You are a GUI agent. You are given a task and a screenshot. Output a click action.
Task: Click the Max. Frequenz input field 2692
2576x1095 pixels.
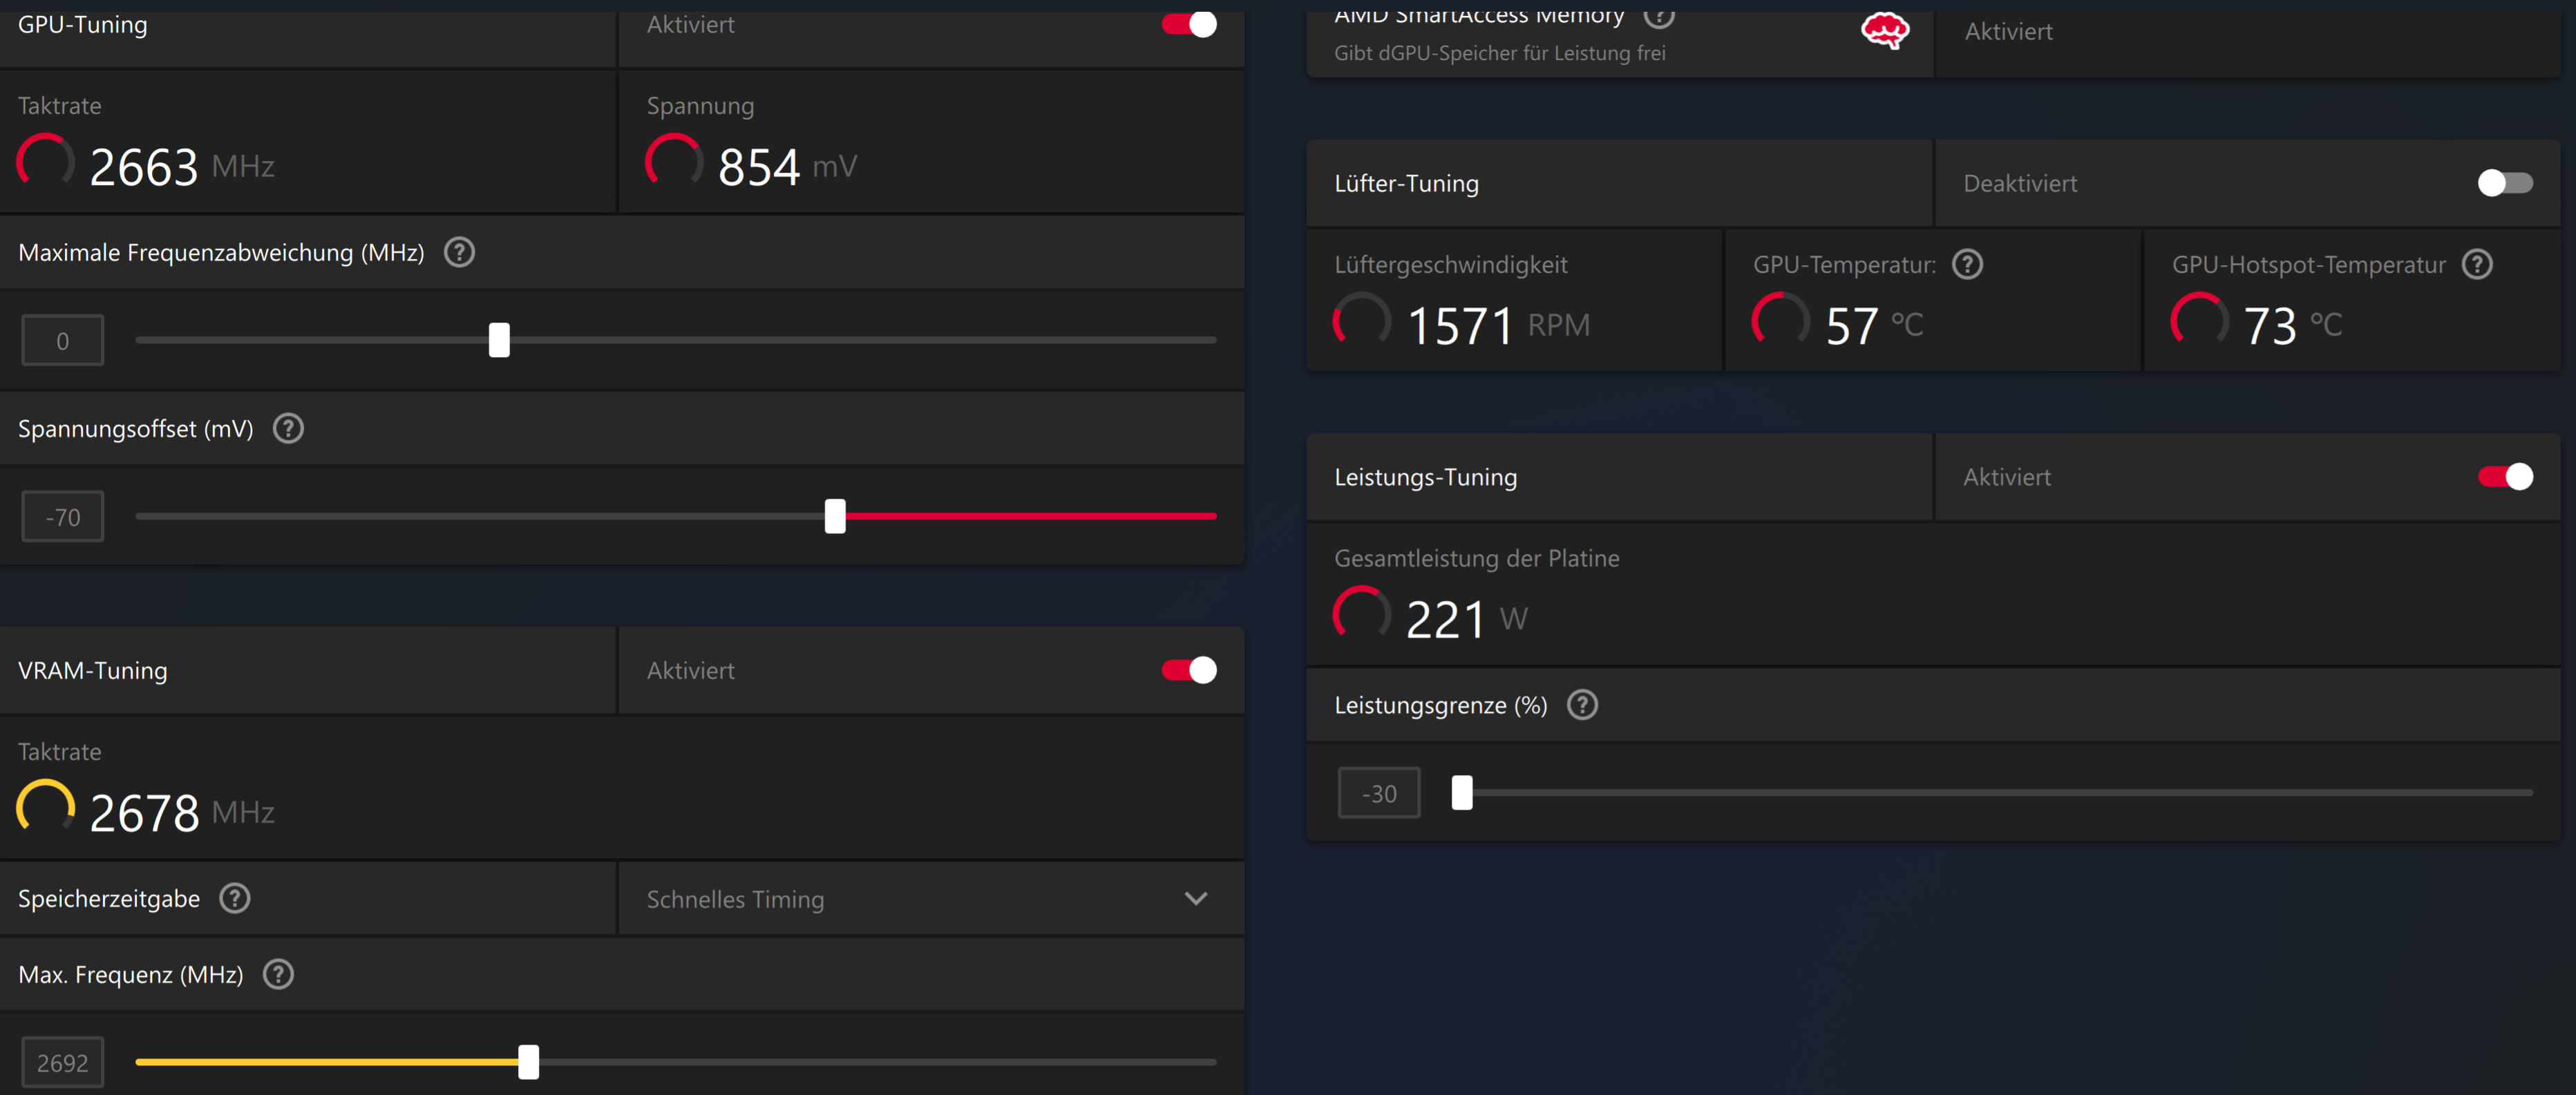(x=63, y=1063)
